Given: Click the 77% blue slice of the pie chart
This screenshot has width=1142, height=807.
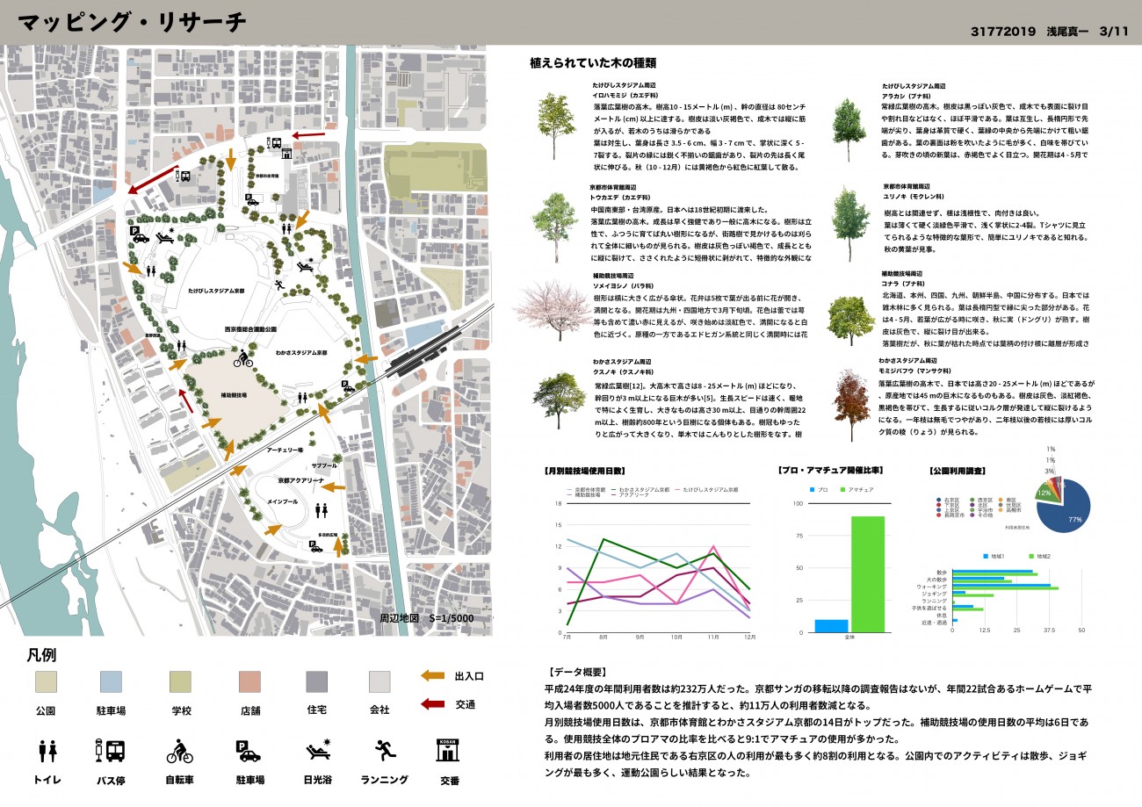Looking at the screenshot, I should click(1070, 510).
